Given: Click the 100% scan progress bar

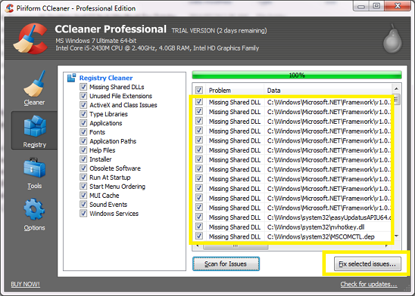Looking at the screenshot, I should coord(297,75).
